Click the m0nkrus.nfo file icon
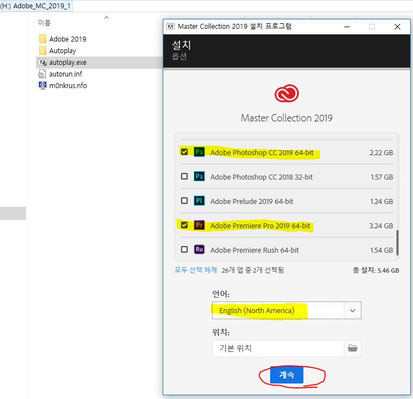Screen dimensions: 413x399 43,85
